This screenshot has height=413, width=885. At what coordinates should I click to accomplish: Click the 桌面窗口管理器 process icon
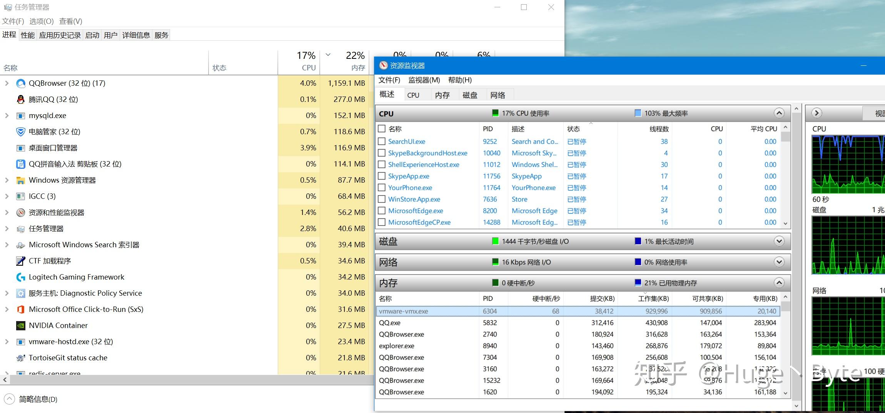point(21,148)
